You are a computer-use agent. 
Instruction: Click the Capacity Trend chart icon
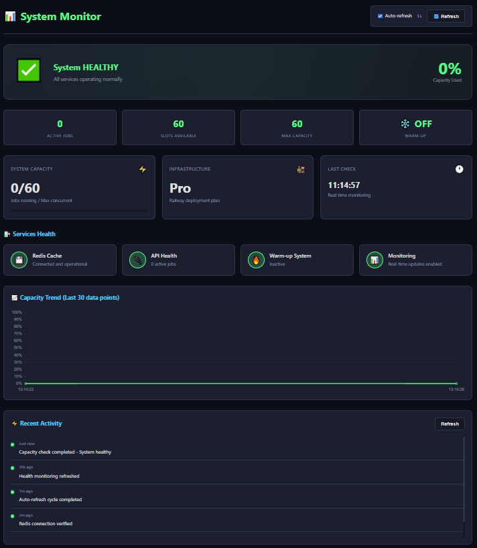(14, 298)
